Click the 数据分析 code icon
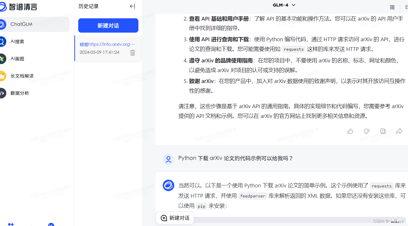This screenshot has width=408, height=226. (2, 93)
